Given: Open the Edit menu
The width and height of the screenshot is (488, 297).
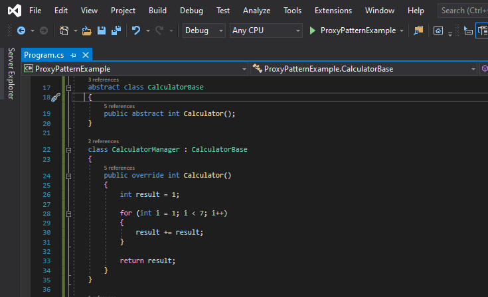Looking at the screenshot, I should click(x=61, y=11).
